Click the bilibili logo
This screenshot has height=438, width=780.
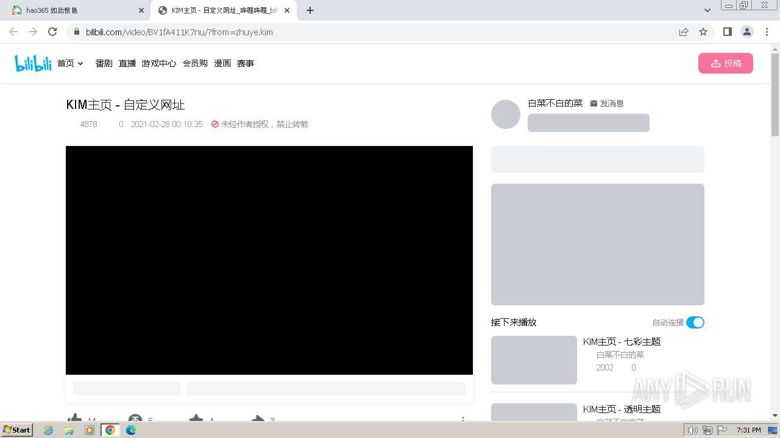click(x=33, y=63)
